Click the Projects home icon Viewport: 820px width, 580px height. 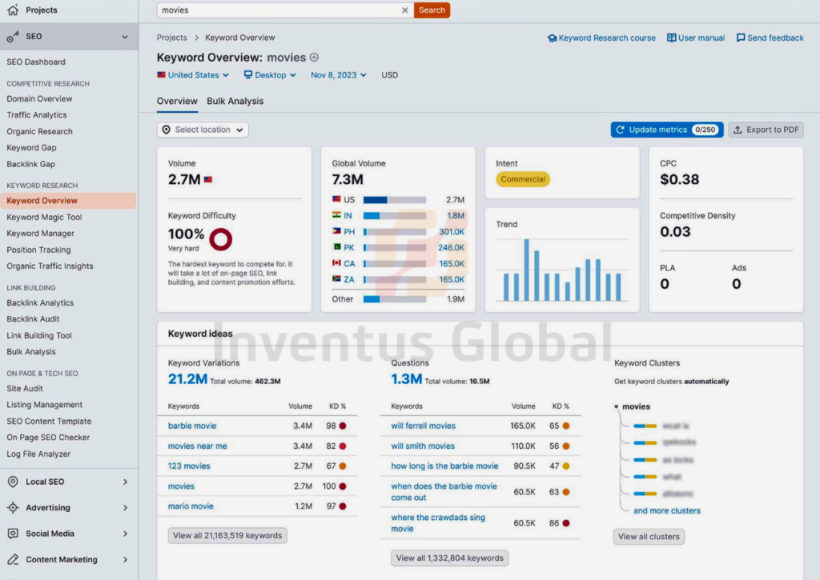point(13,10)
